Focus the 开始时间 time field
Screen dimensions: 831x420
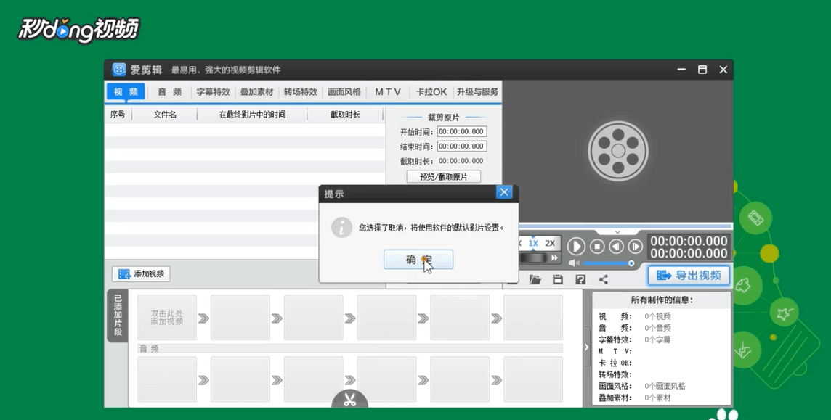pos(461,131)
